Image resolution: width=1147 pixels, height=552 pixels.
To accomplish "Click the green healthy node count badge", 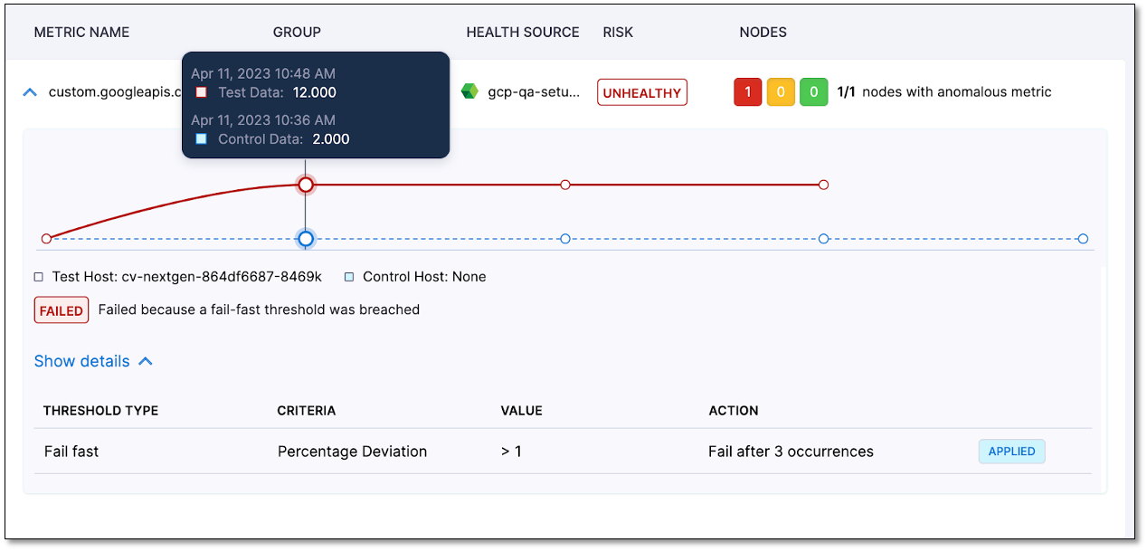I will tap(814, 92).
